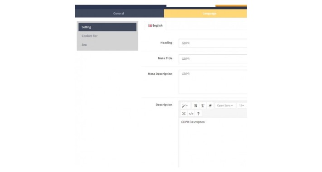Image resolution: width=322 pixels, height=172 pixels.
Task: Toggle fullscreen editor mode icon
Action: 184,114
